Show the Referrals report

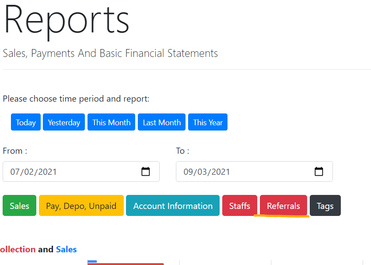[283, 205]
